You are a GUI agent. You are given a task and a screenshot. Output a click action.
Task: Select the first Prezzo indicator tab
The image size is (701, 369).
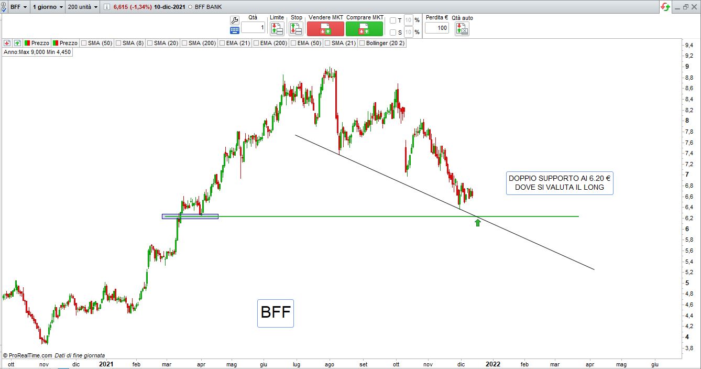(37, 43)
